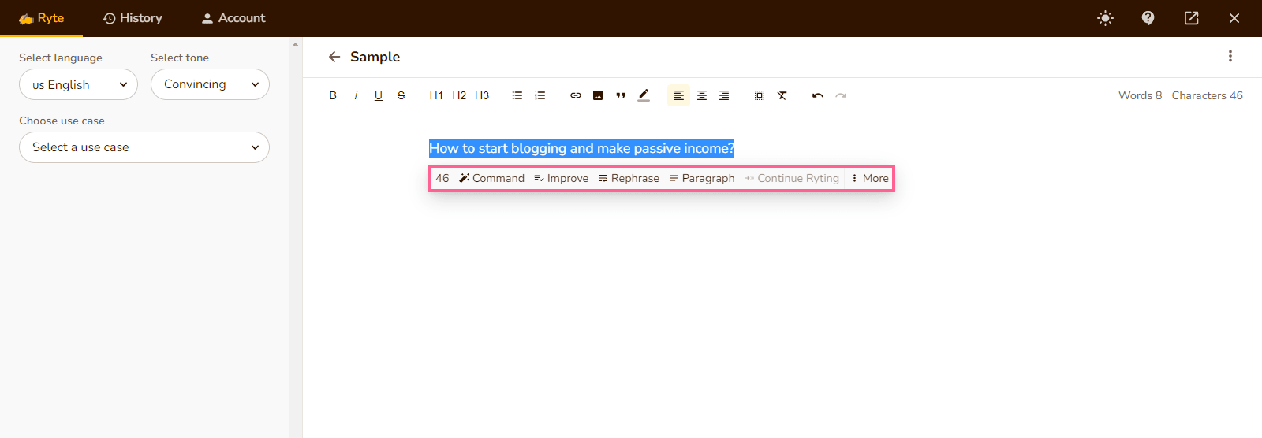Insert a bulleted list
Image resolution: width=1262 pixels, height=438 pixels.
(x=517, y=95)
